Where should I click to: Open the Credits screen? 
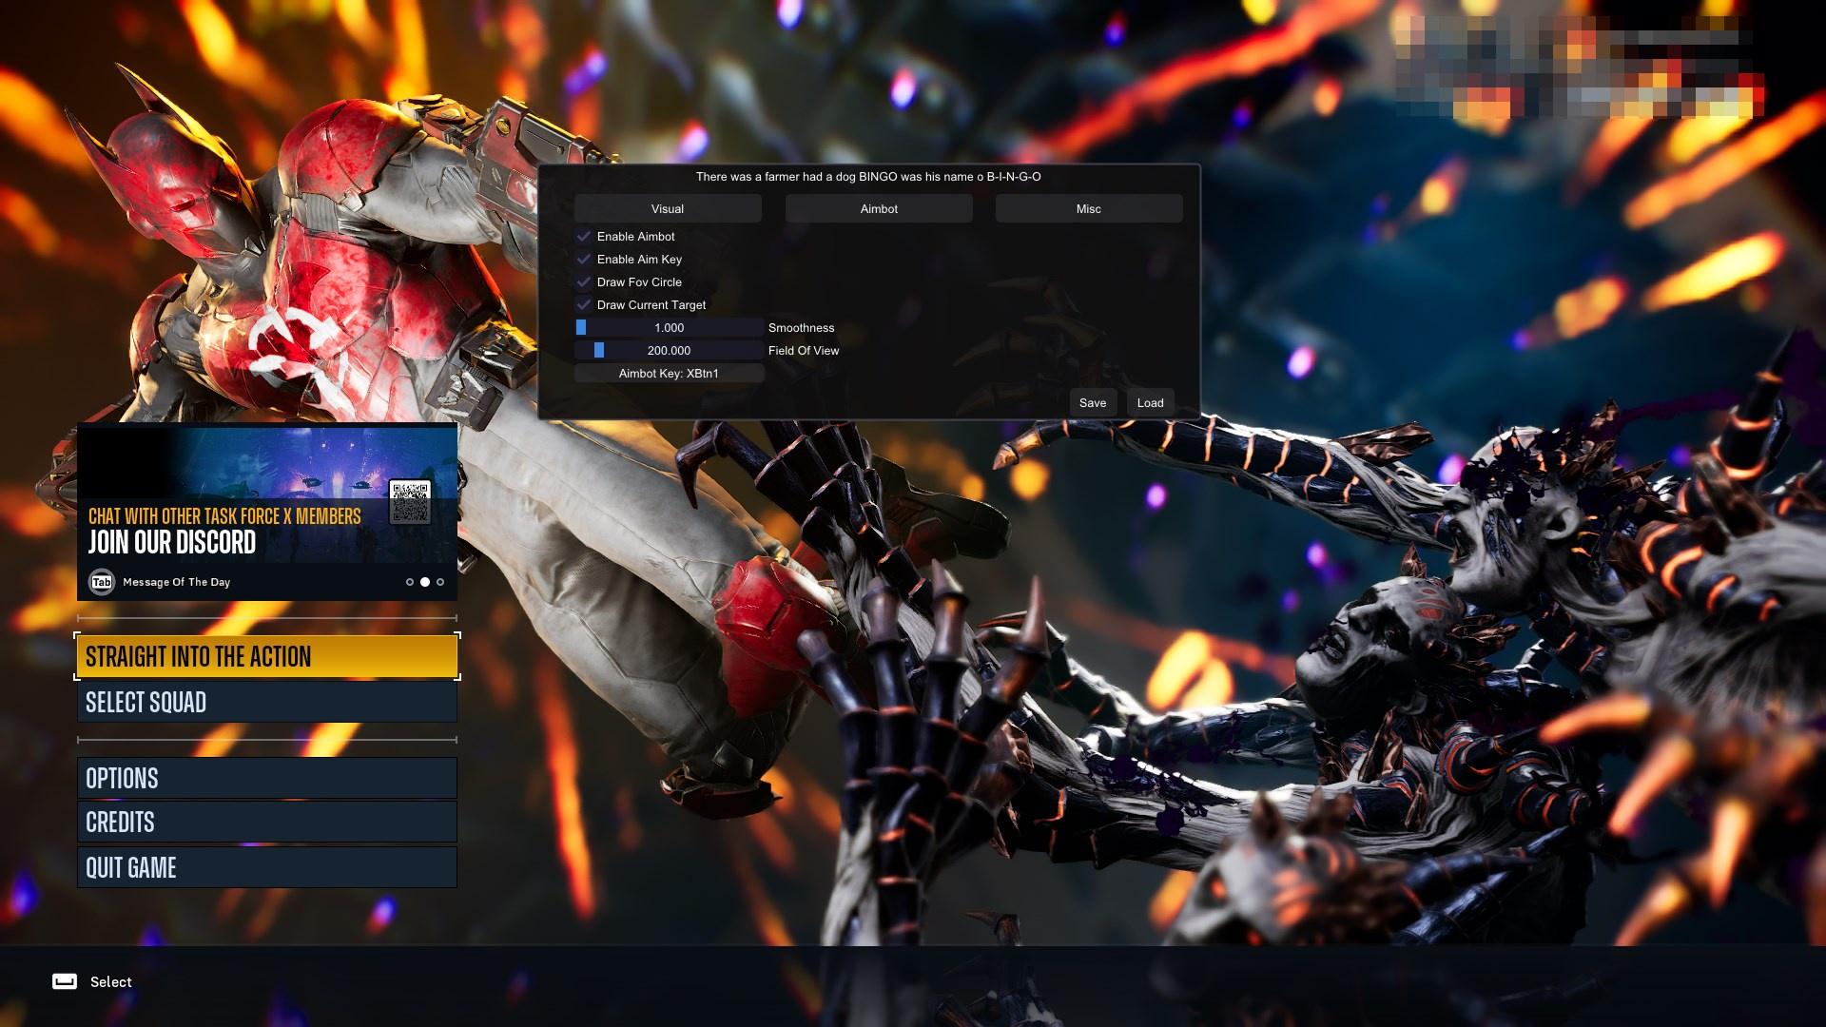click(267, 822)
